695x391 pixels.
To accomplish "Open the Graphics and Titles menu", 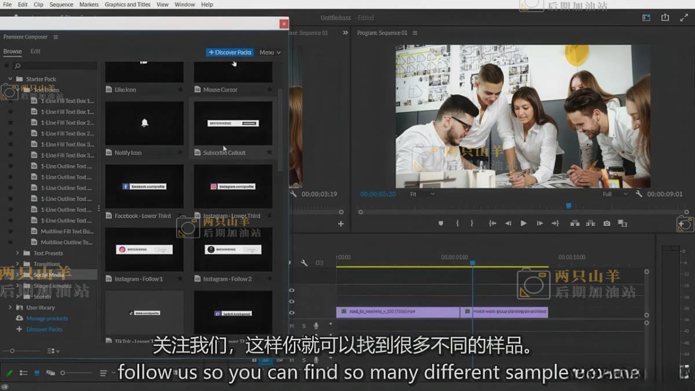I will [127, 5].
